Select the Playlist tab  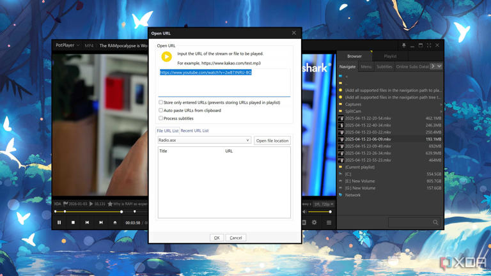coord(390,56)
